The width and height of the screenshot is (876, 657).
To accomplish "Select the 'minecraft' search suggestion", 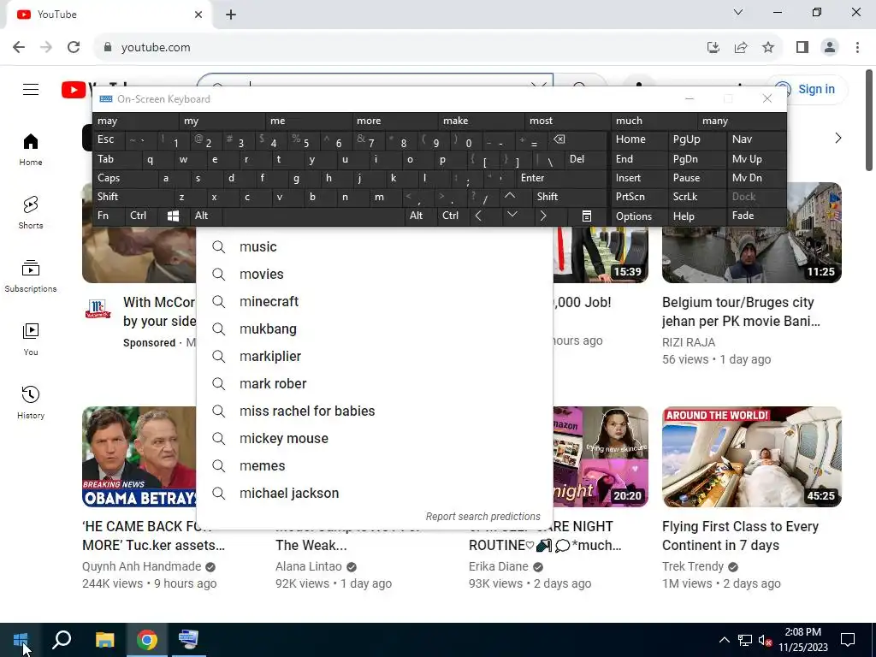I will pyautogui.click(x=375, y=302).
